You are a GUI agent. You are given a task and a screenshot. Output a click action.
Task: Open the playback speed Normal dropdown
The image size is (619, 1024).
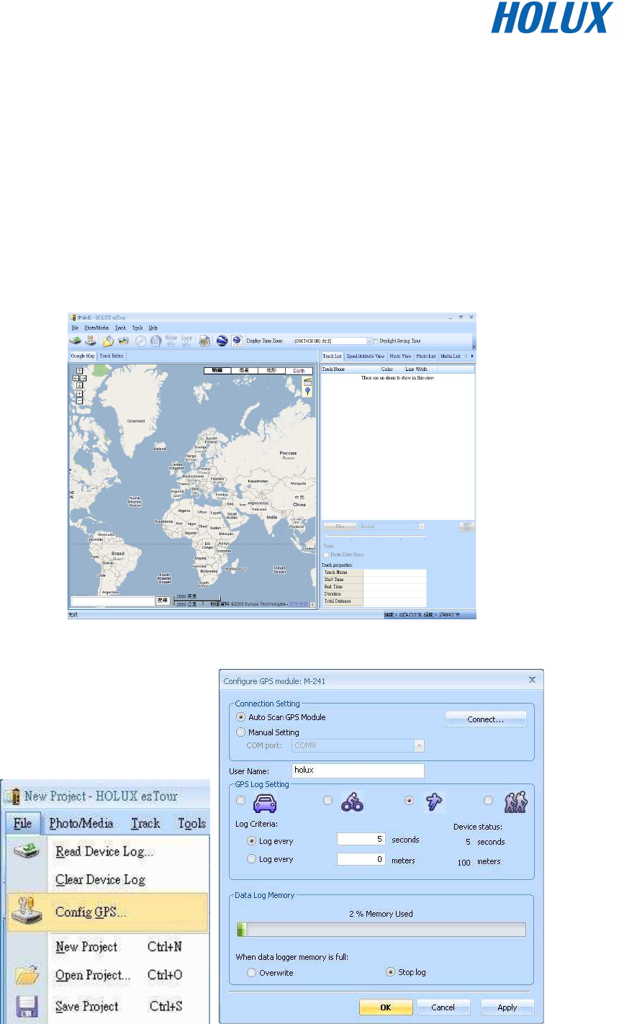click(421, 526)
